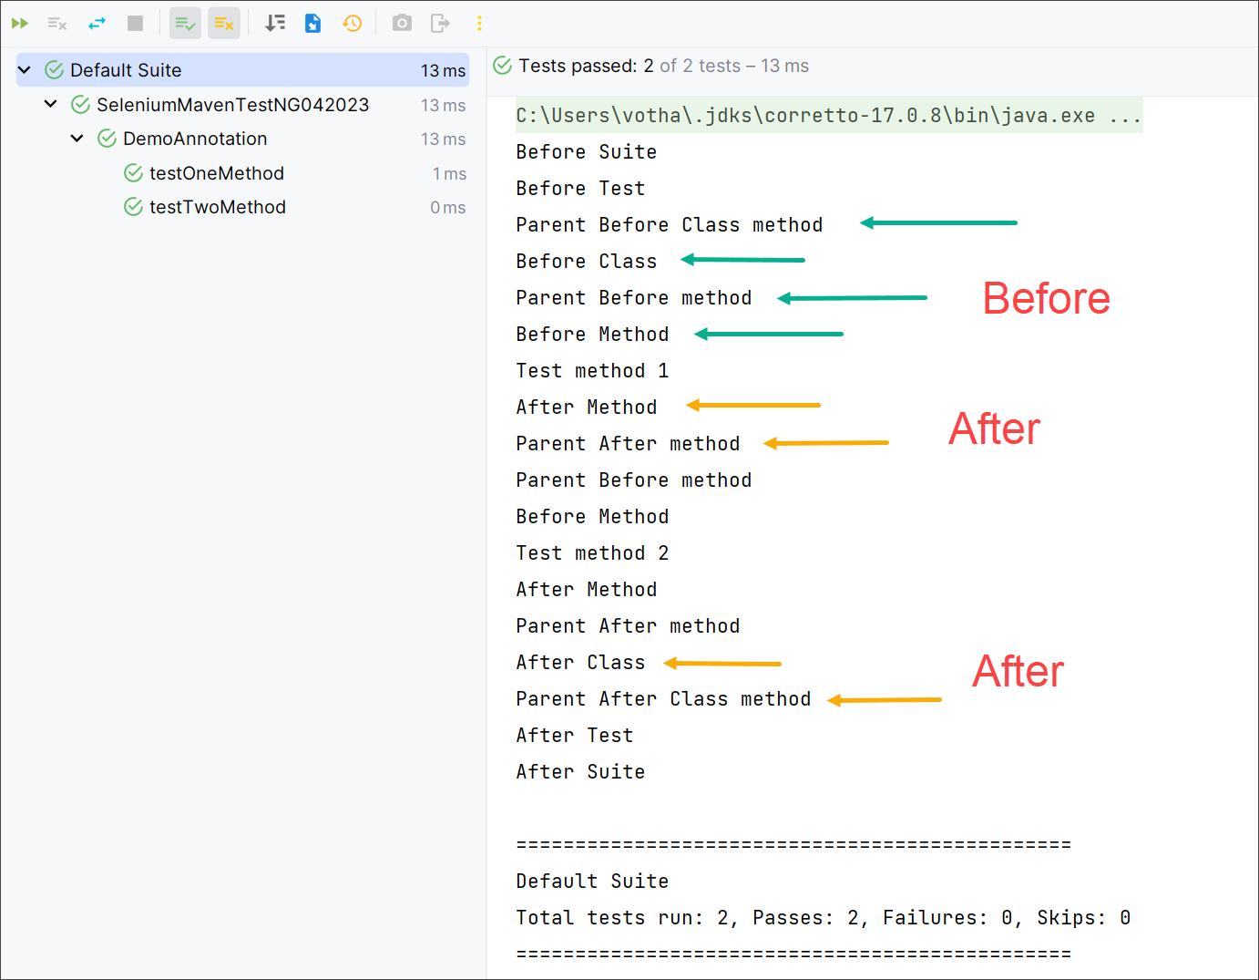Toggle auto-test rerun icon
This screenshot has height=980, width=1259.
pos(97,24)
